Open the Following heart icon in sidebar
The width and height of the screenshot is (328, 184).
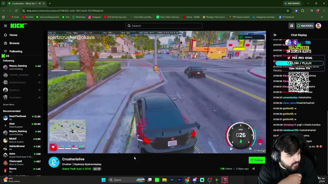click(x=5, y=51)
